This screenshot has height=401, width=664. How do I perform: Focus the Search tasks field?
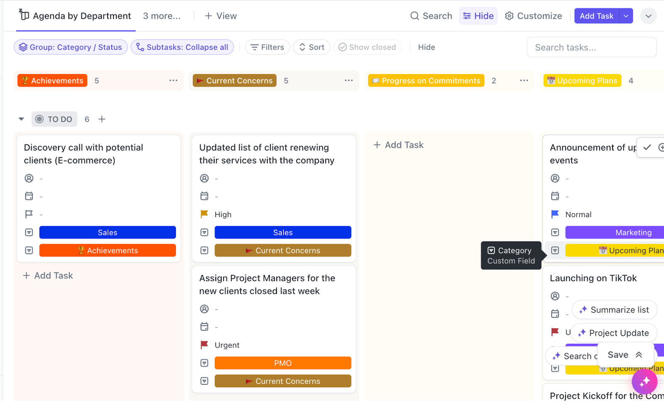(x=591, y=47)
